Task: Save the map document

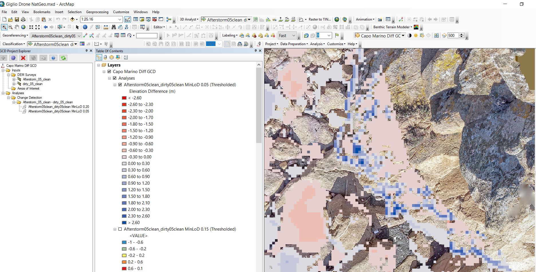Action: click(x=17, y=19)
